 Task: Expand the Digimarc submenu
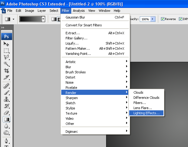(x=95, y=132)
